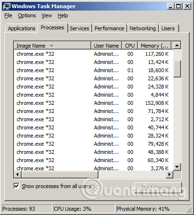Sort by Memory column header

[154, 46]
